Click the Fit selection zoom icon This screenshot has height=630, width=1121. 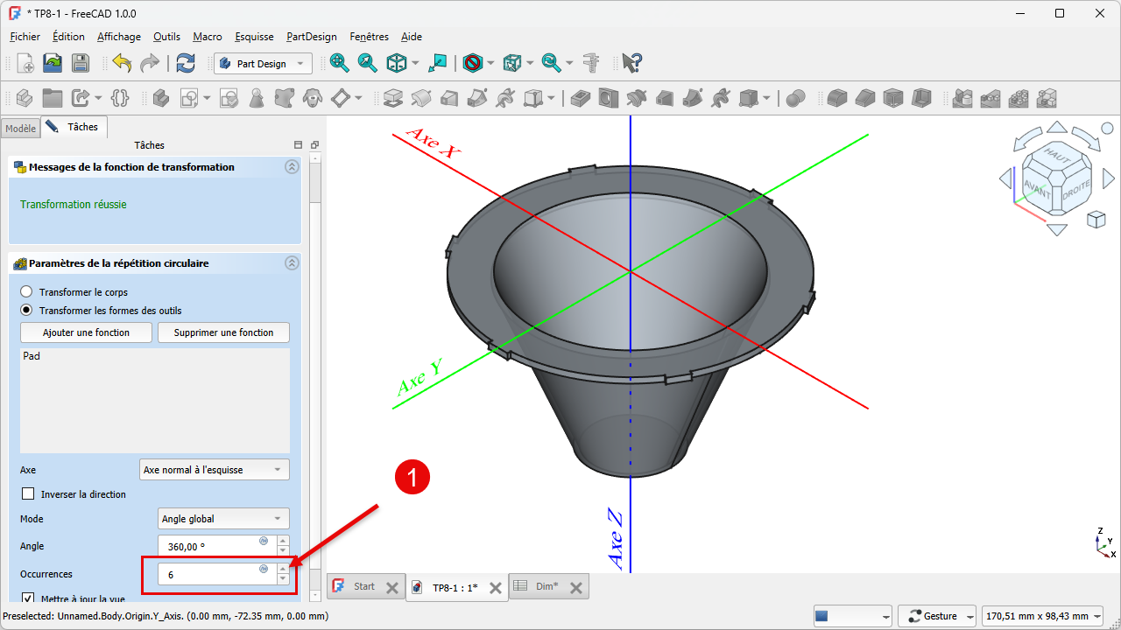click(367, 63)
